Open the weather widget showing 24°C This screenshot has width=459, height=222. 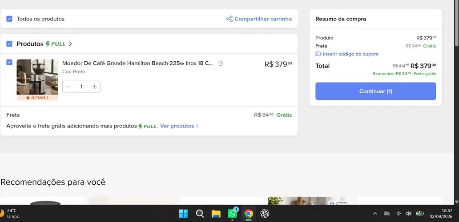(10, 214)
